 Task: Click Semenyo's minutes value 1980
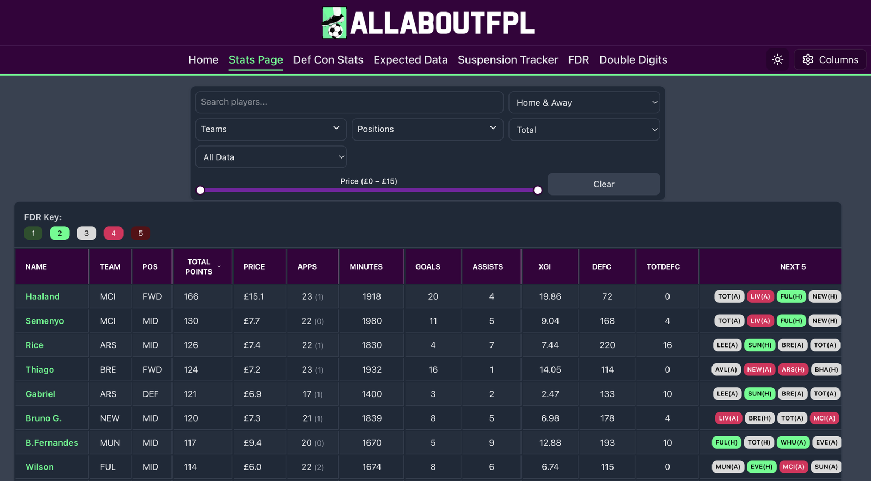[372, 321]
